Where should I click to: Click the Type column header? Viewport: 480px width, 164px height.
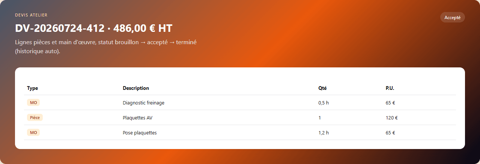[x=33, y=88]
